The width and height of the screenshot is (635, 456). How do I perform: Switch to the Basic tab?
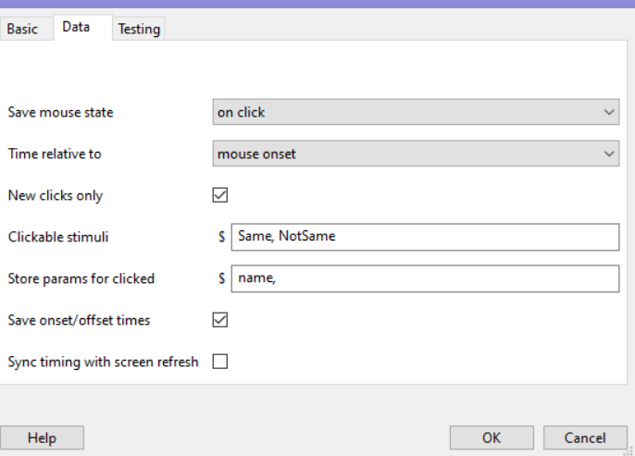point(23,29)
